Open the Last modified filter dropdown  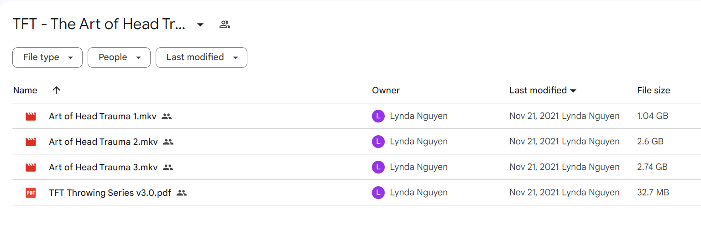coord(201,57)
